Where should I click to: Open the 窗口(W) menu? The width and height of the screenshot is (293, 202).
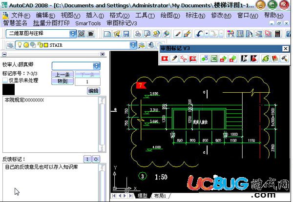(248, 16)
